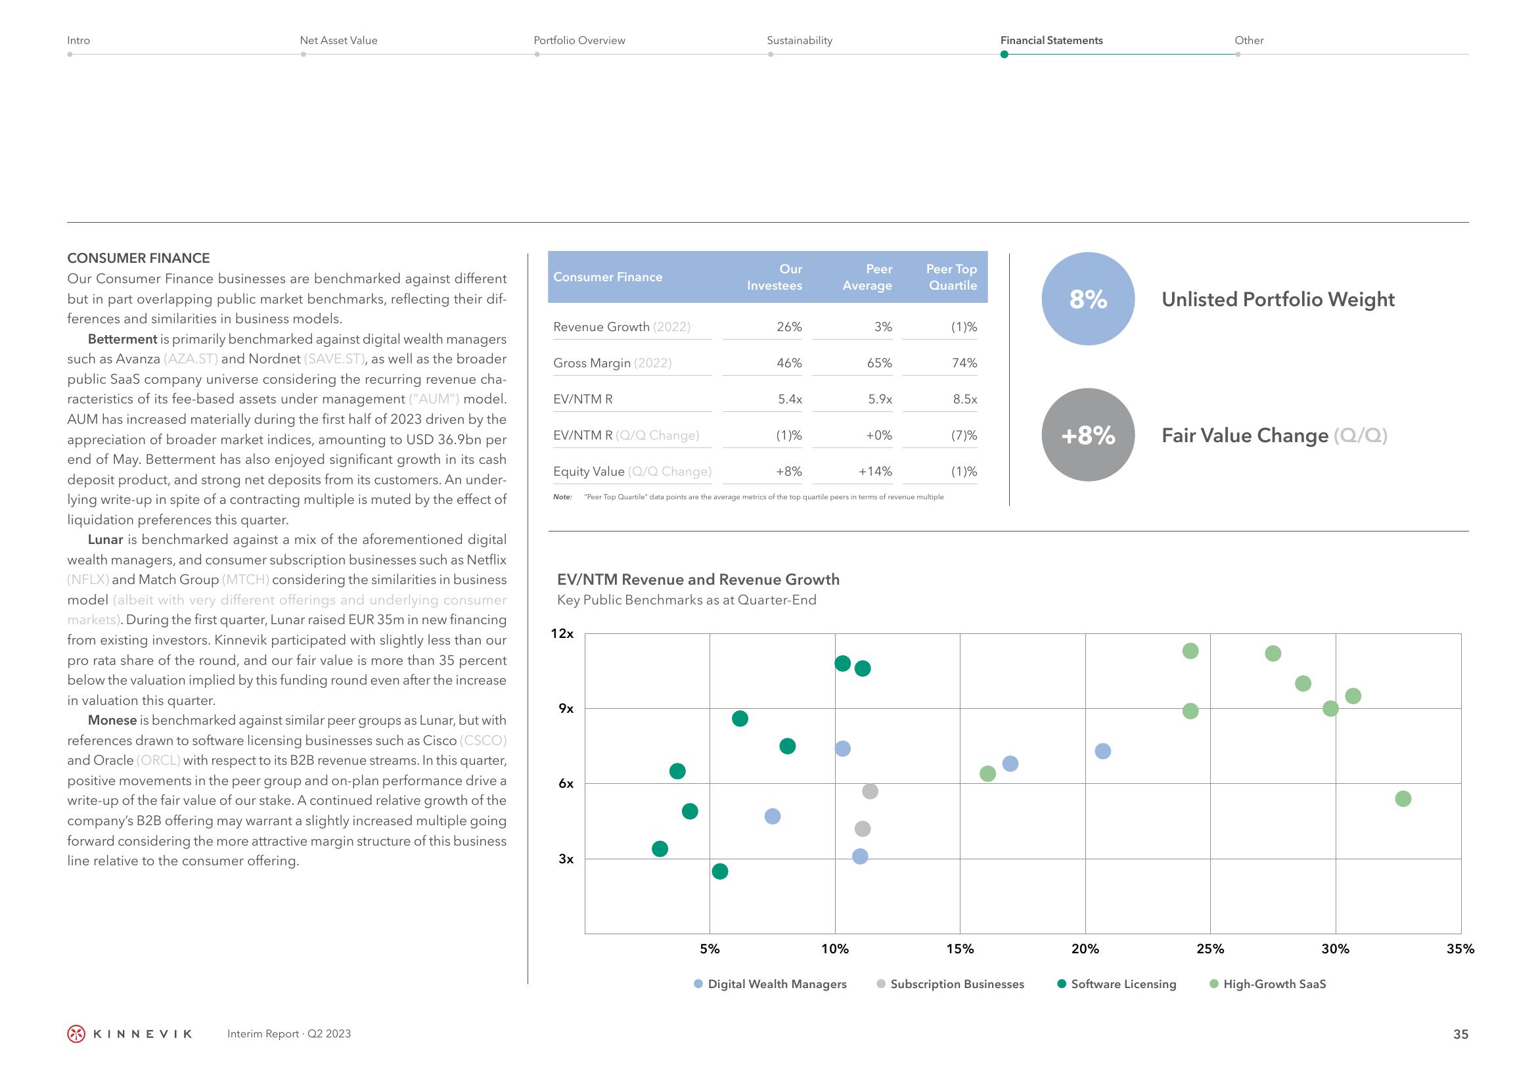Click the 8% Unlisted Portfolio Weight circle

(1088, 298)
